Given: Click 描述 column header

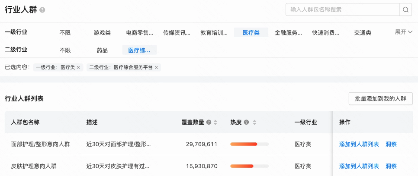Looking at the screenshot, I should (x=92, y=123).
